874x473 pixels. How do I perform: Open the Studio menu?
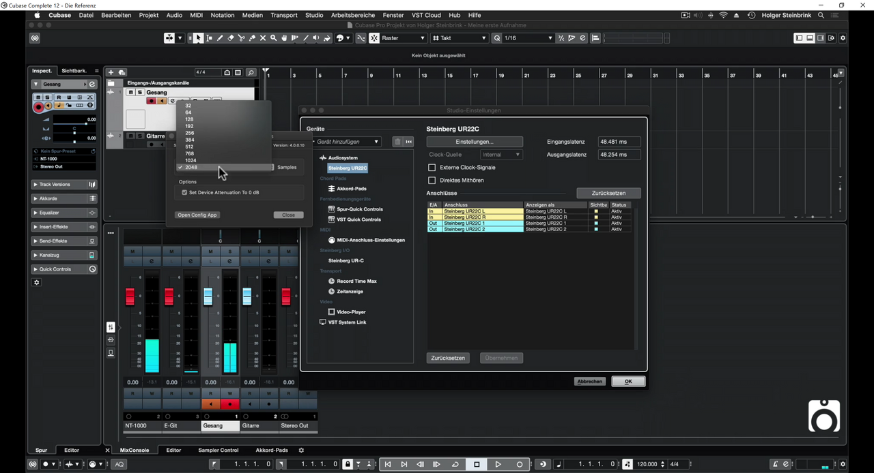pyautogui.click(x=314, y=15)
